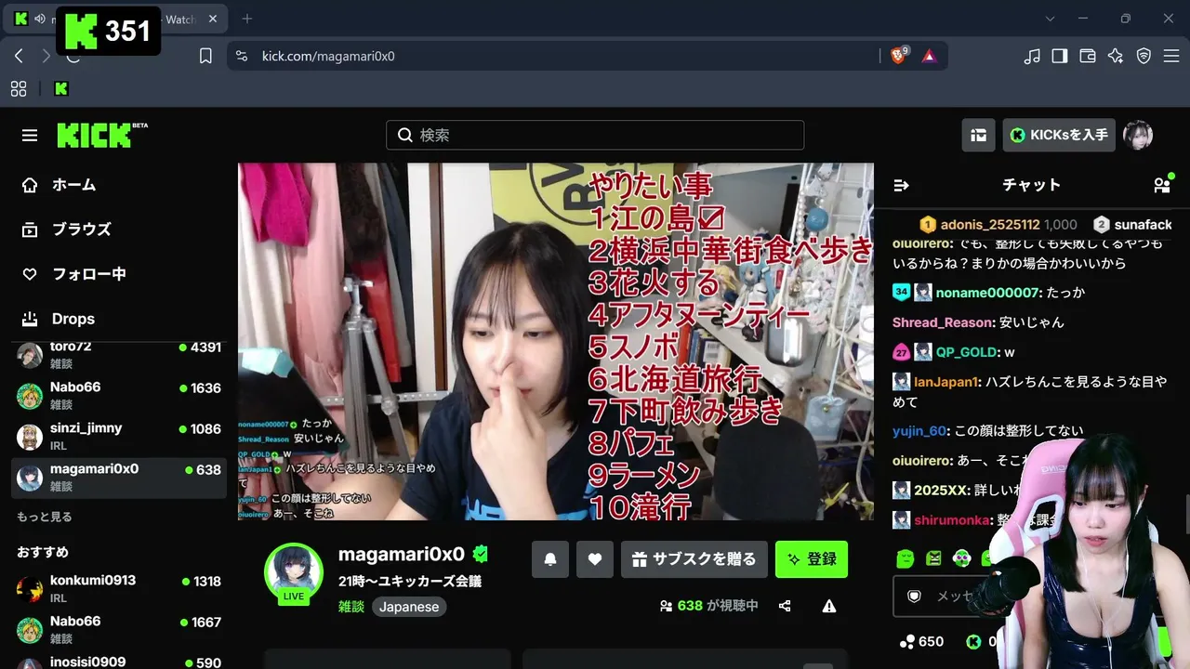The width and height of the screenshot is (1190, 669).
Task: Open the Brave Wallet icon
Action: point(1088,56)
